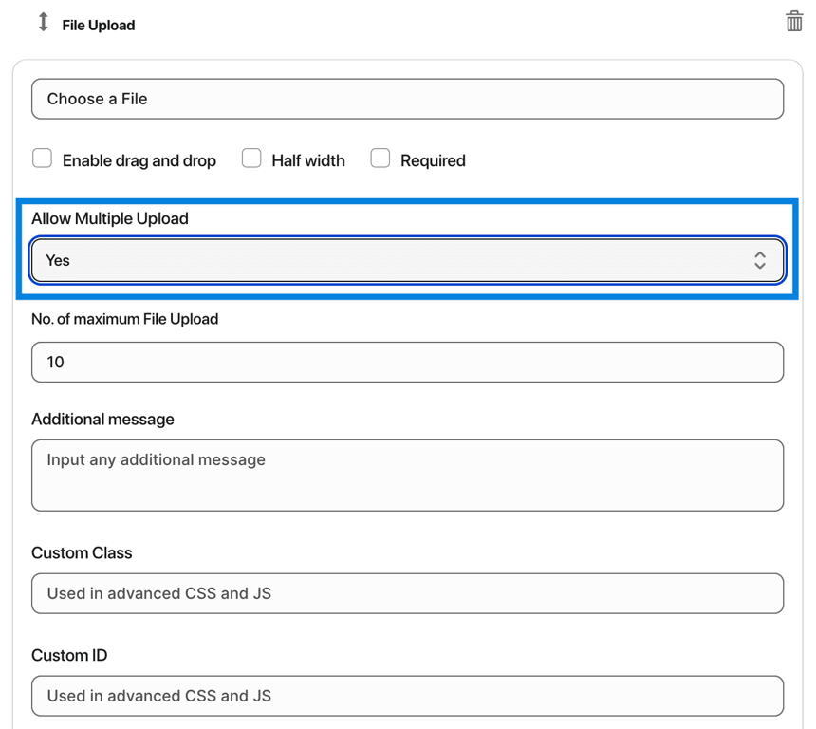Click the Choose a File label field
This screenshot has width=816, height=729.
point(407,99)
